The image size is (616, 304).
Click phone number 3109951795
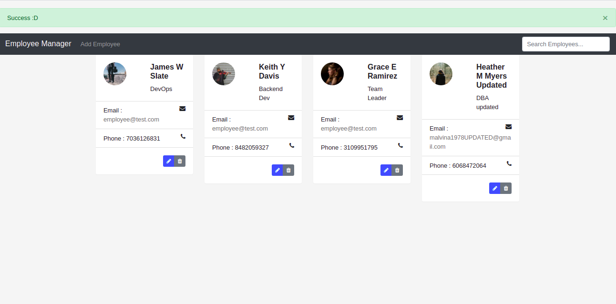[360, 148]
